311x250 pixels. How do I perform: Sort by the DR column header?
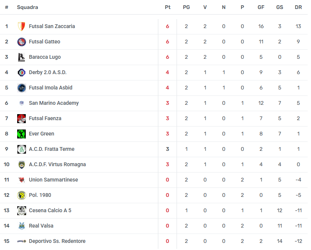click(x=298, y=7)
